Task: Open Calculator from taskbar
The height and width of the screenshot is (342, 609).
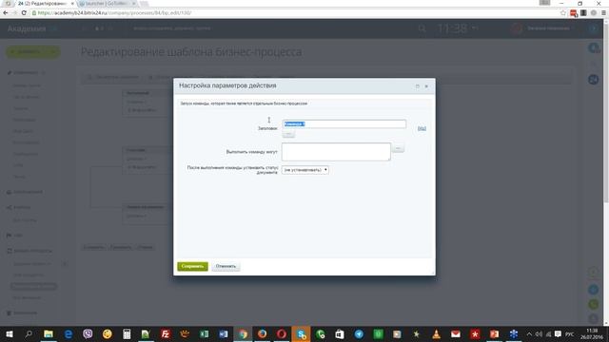Action: click(127, 333)
